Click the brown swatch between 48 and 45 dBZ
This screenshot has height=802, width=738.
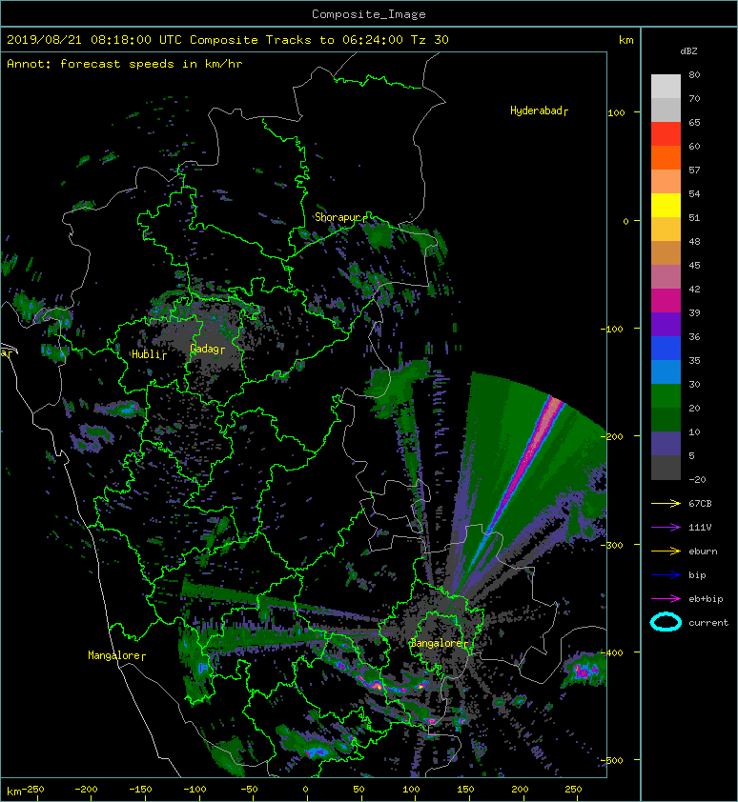click(x=666, y=252)
